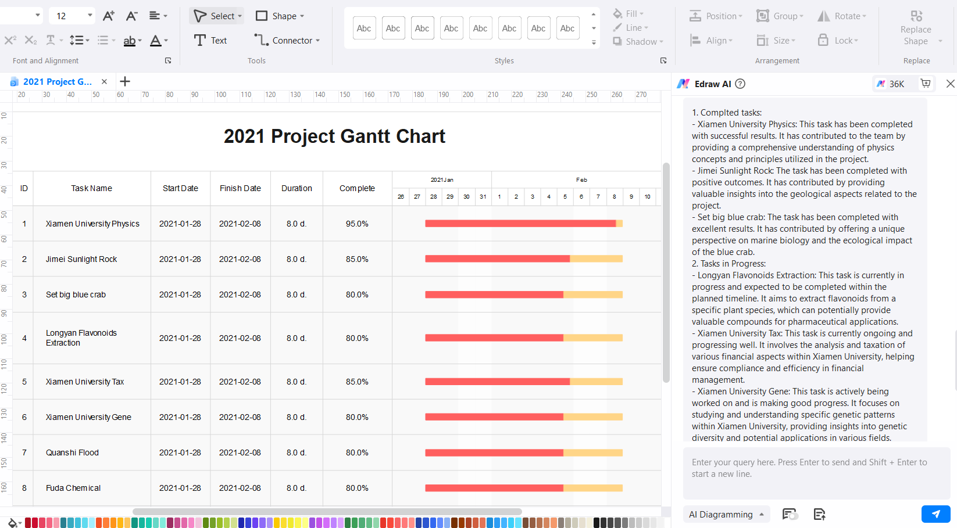Add a new document tab
This screenshot has width=957, height=528.
point(124,81)
